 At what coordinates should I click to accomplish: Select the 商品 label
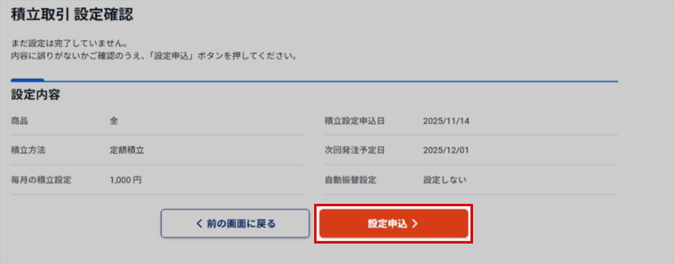pos(20,121)
